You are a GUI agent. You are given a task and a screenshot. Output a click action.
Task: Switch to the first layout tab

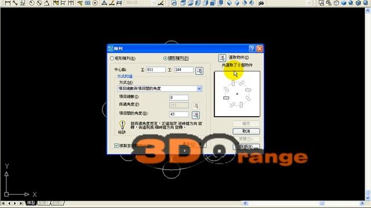coord(44,203)
